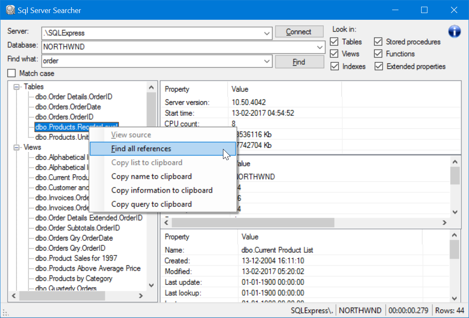This screenshot has width=469, height=318.
Task: Select dbo.Products Above Average Price view
Action: [88, 268]
